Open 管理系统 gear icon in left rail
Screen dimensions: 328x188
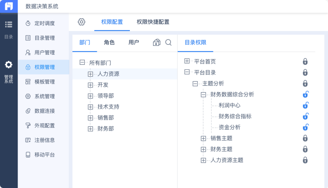tap(8, 64)
